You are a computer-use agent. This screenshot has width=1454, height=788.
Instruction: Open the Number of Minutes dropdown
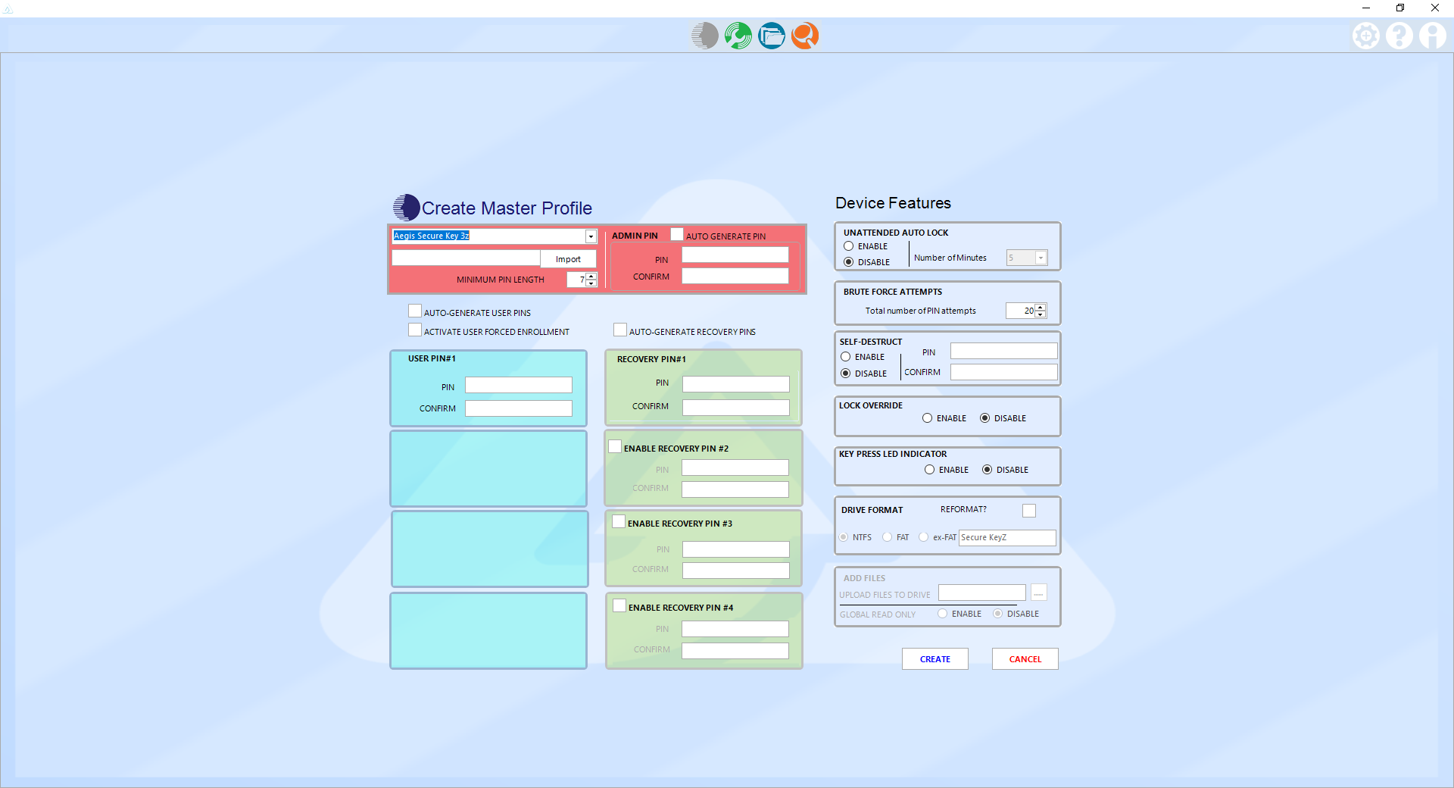tap(1041, 258)
